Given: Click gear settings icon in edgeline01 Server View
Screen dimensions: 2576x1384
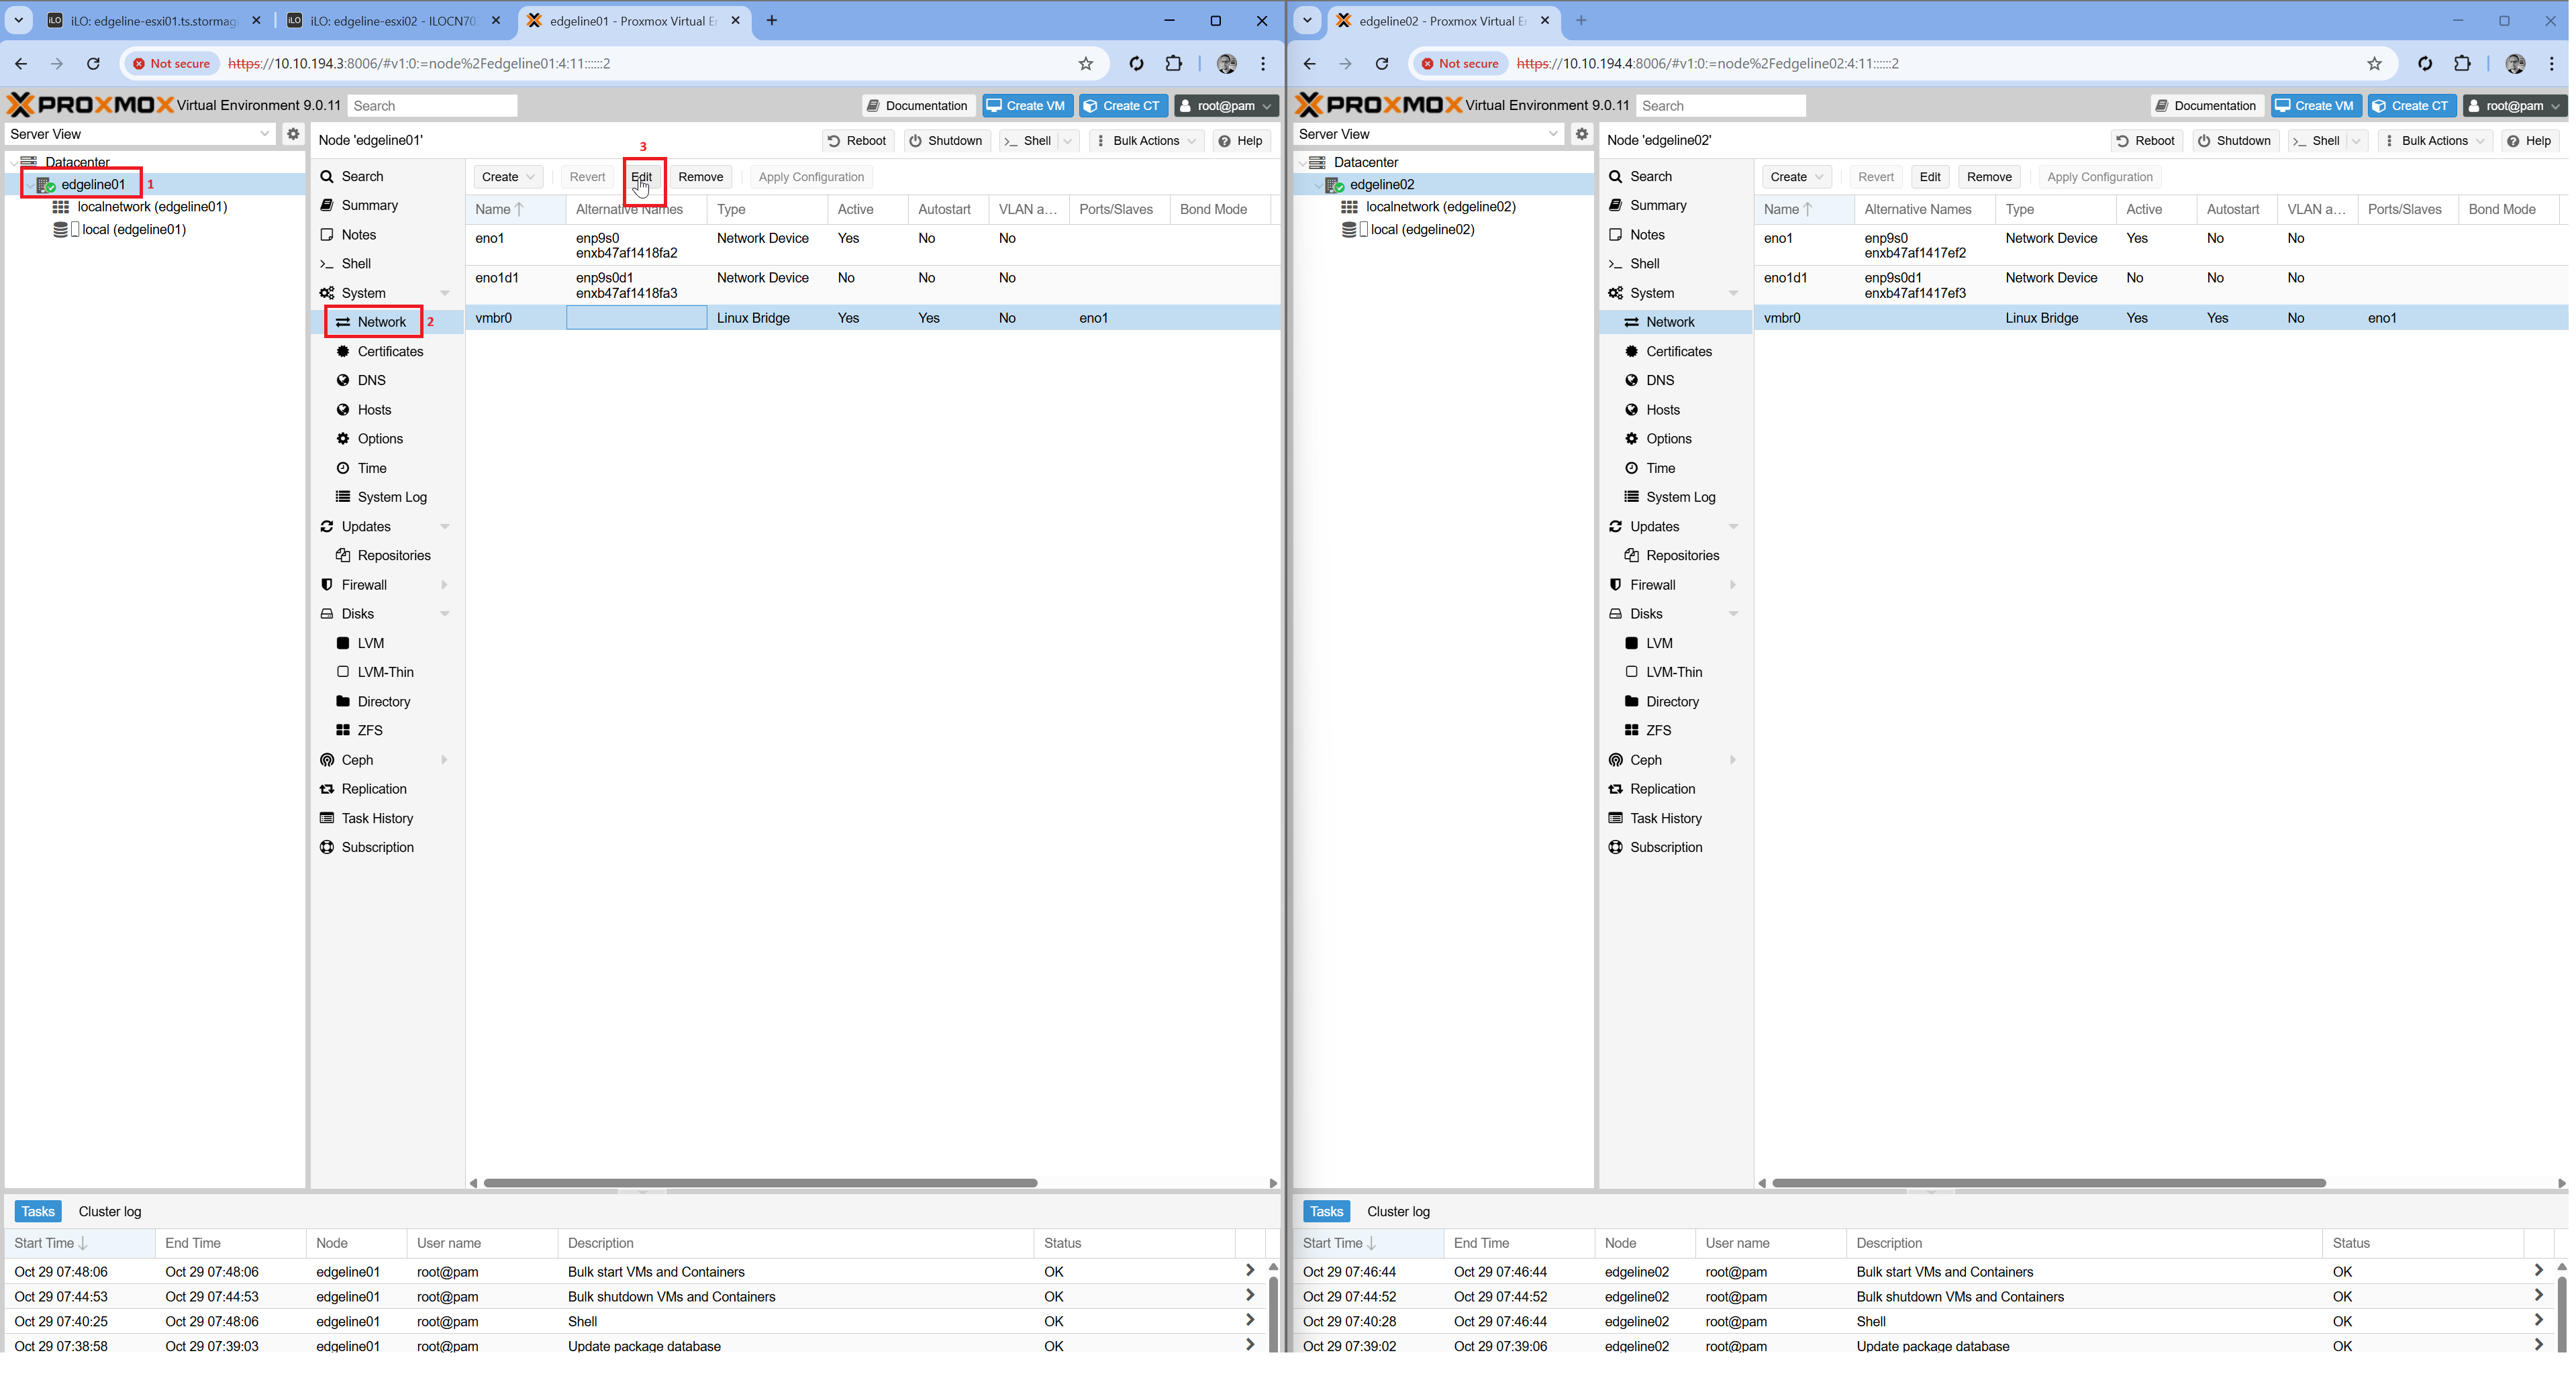Looking at the screenshot, I should point(293,134).
